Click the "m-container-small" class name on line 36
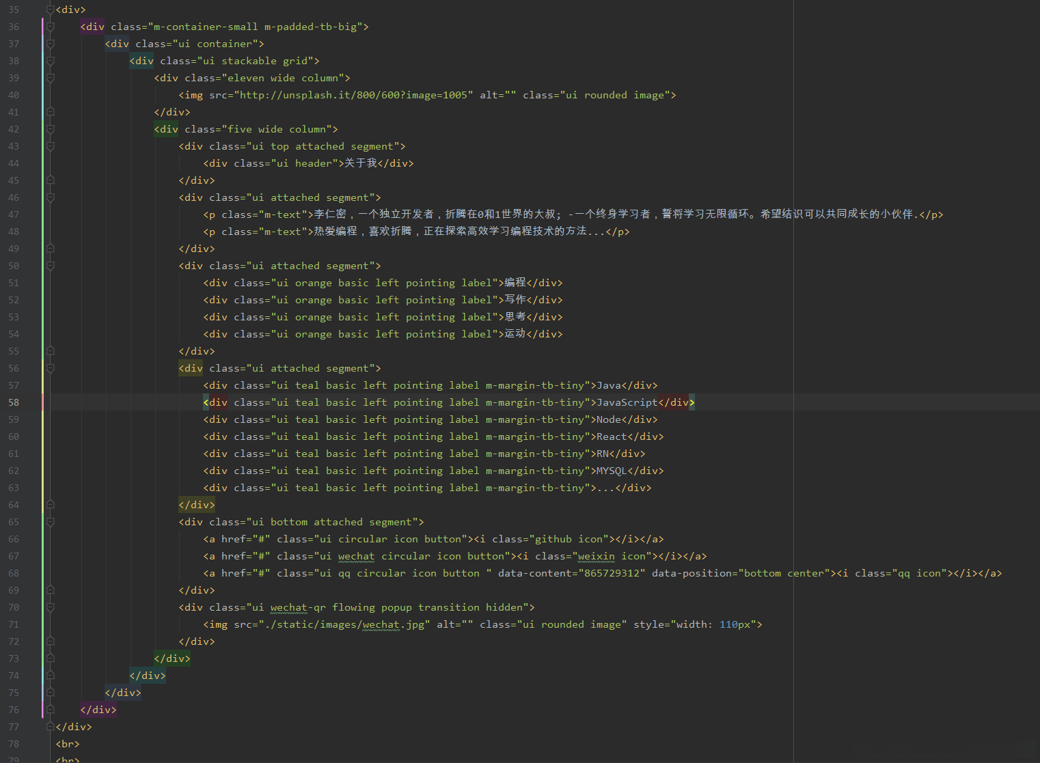 (206, 27)
